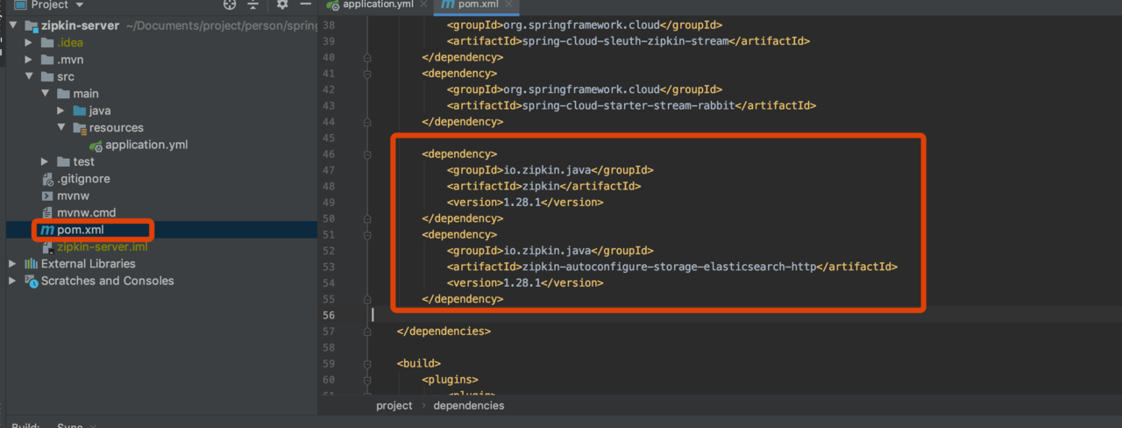Select the java source folder
Viewport: 1122px width, 428px height.
(x=100, y=111)
